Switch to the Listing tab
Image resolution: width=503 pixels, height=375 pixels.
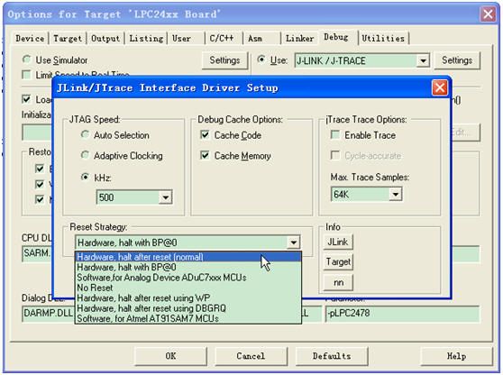(146, 39)
